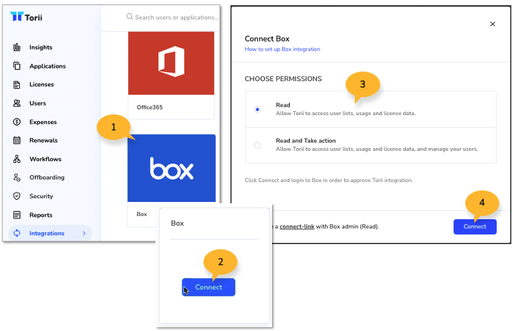Click the Users people icon
This screenshot has height=331, width=512.
pos(17,103)
